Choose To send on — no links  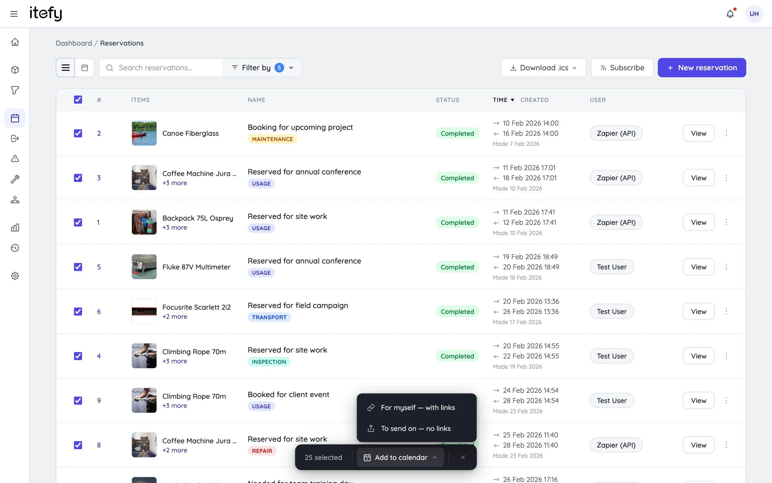(417, 428)
